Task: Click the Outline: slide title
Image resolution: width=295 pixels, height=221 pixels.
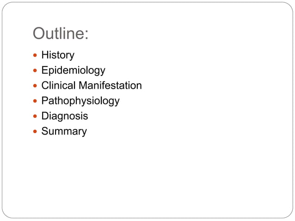Action: [61, 33]
